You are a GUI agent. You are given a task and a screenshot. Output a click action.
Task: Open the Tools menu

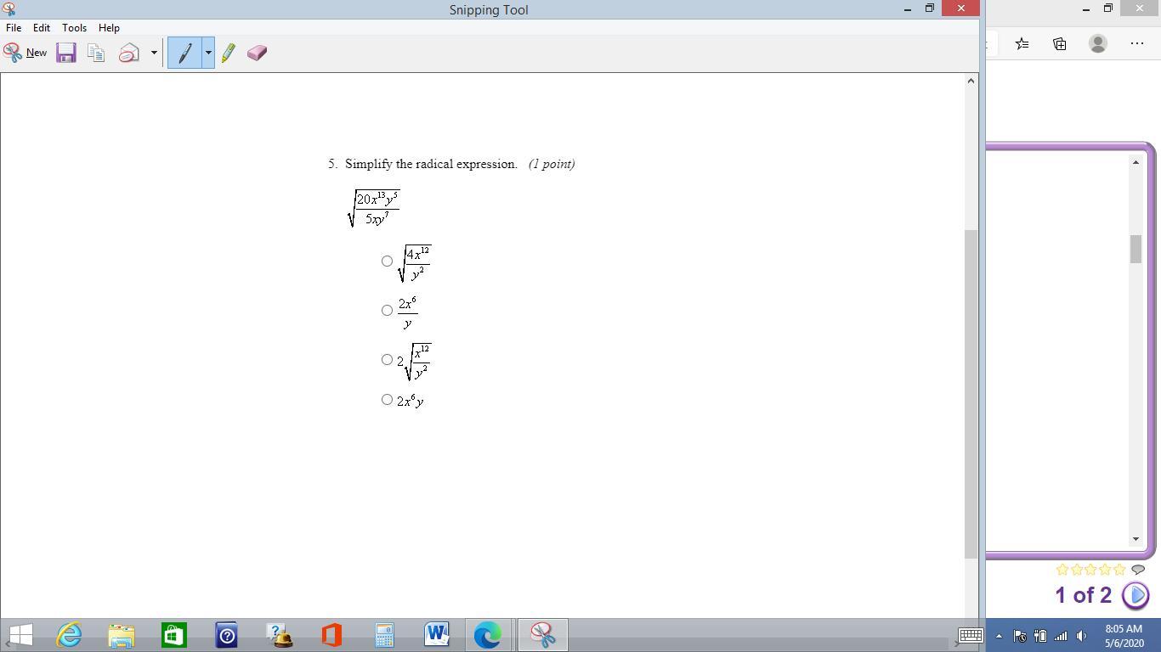[x=74, y=28]
